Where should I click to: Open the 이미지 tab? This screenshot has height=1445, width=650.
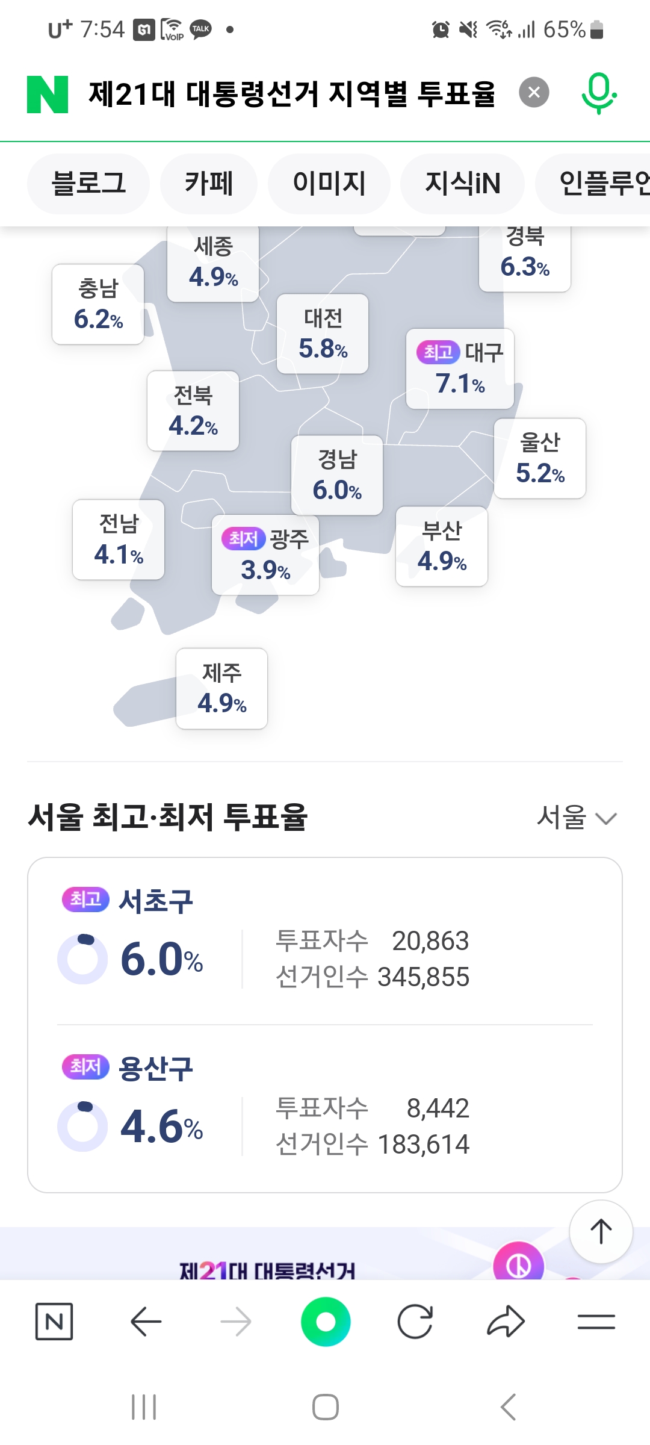click(329, 184)
